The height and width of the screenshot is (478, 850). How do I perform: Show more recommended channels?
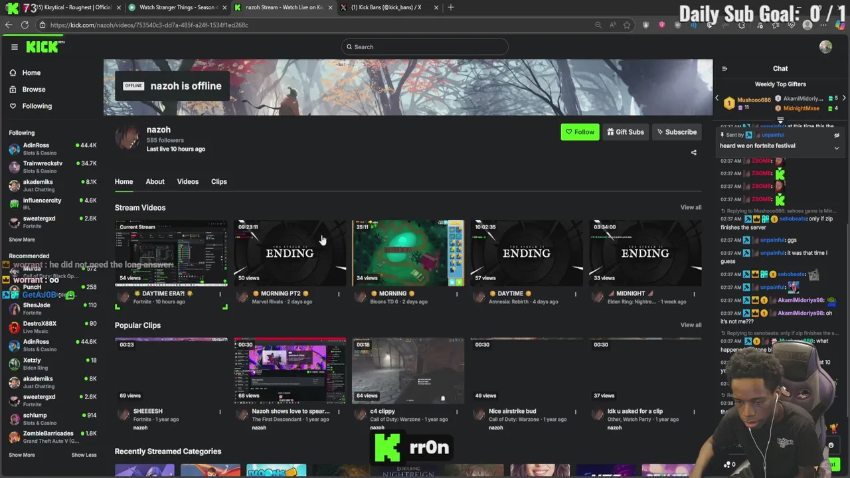(22, 455)
